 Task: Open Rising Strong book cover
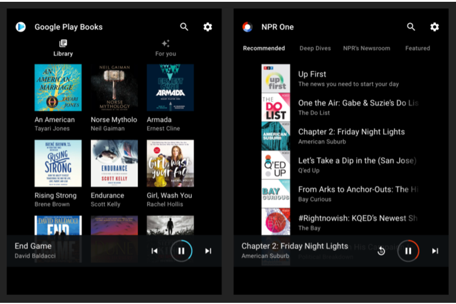click(x=58, y=163)
